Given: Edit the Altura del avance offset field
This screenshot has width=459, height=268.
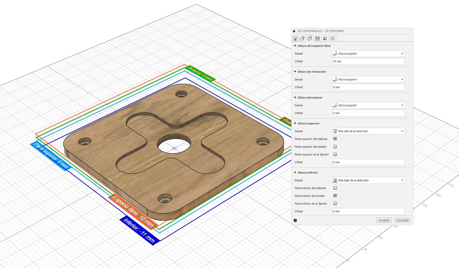Looking at the screenshot, I should tap(368, 113).
